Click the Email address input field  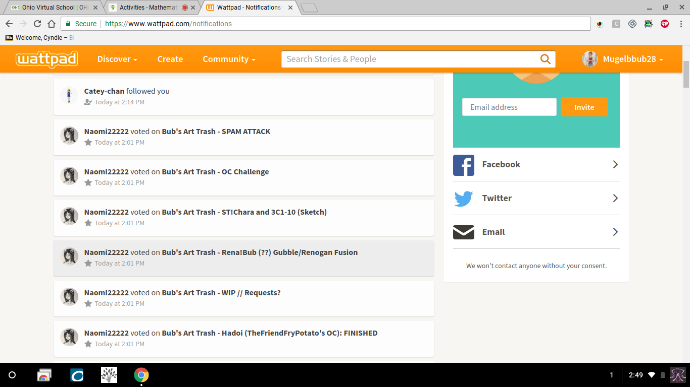pyautogui.click(x=509, y=107)
